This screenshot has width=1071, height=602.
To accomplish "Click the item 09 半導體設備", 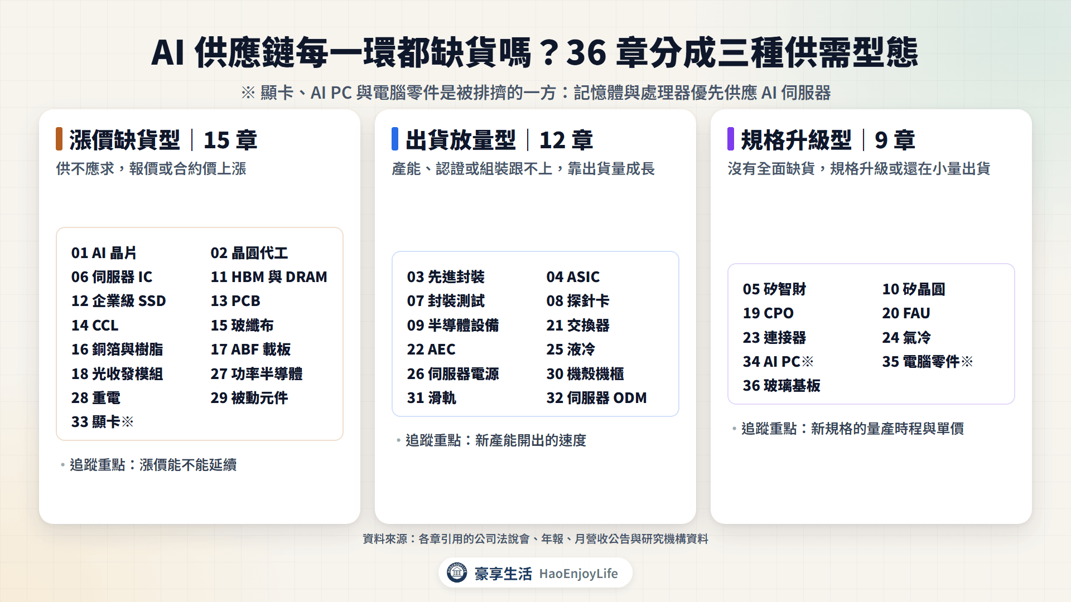I will [x=453, y=326].
